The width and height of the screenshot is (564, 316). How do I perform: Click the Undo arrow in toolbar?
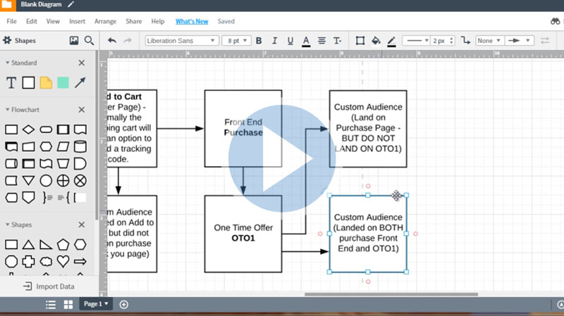[112, 41]
